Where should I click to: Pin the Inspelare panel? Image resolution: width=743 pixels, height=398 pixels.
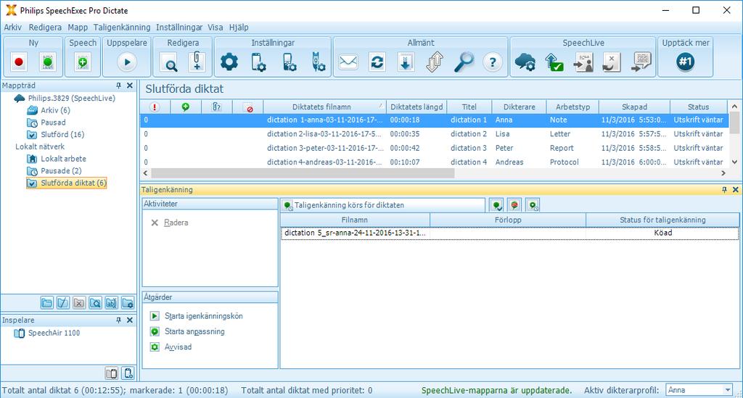click(118, 320)
